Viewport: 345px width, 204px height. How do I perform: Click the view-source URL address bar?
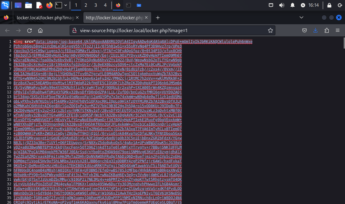tap(172, 30)
